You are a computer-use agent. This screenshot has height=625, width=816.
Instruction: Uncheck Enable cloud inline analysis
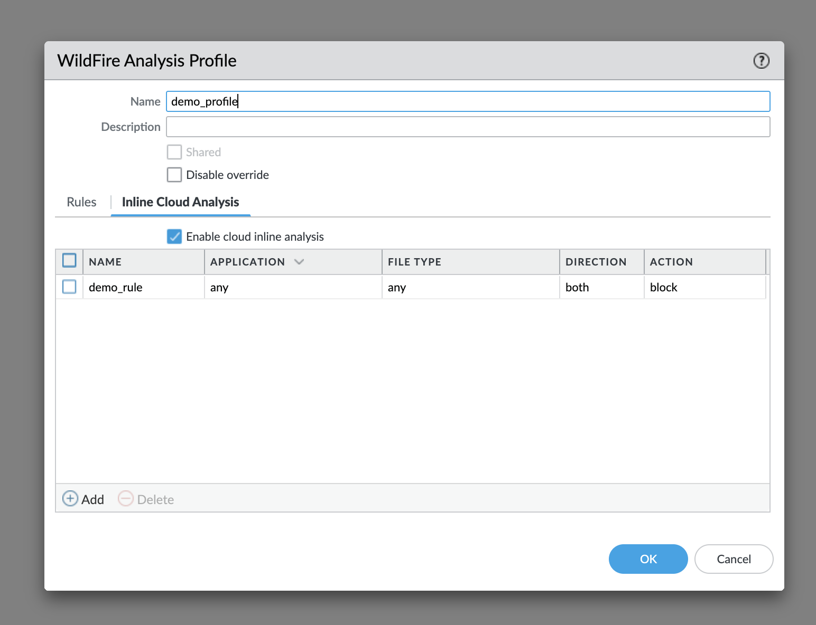[174, 236]
